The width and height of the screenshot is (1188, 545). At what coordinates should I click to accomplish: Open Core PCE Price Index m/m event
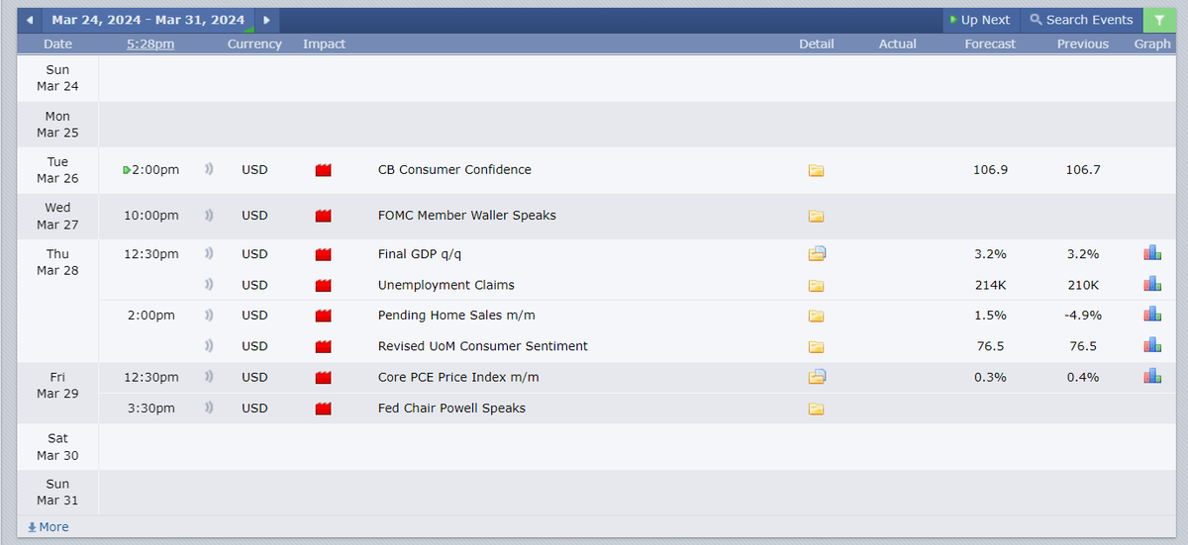pos(458,378)
